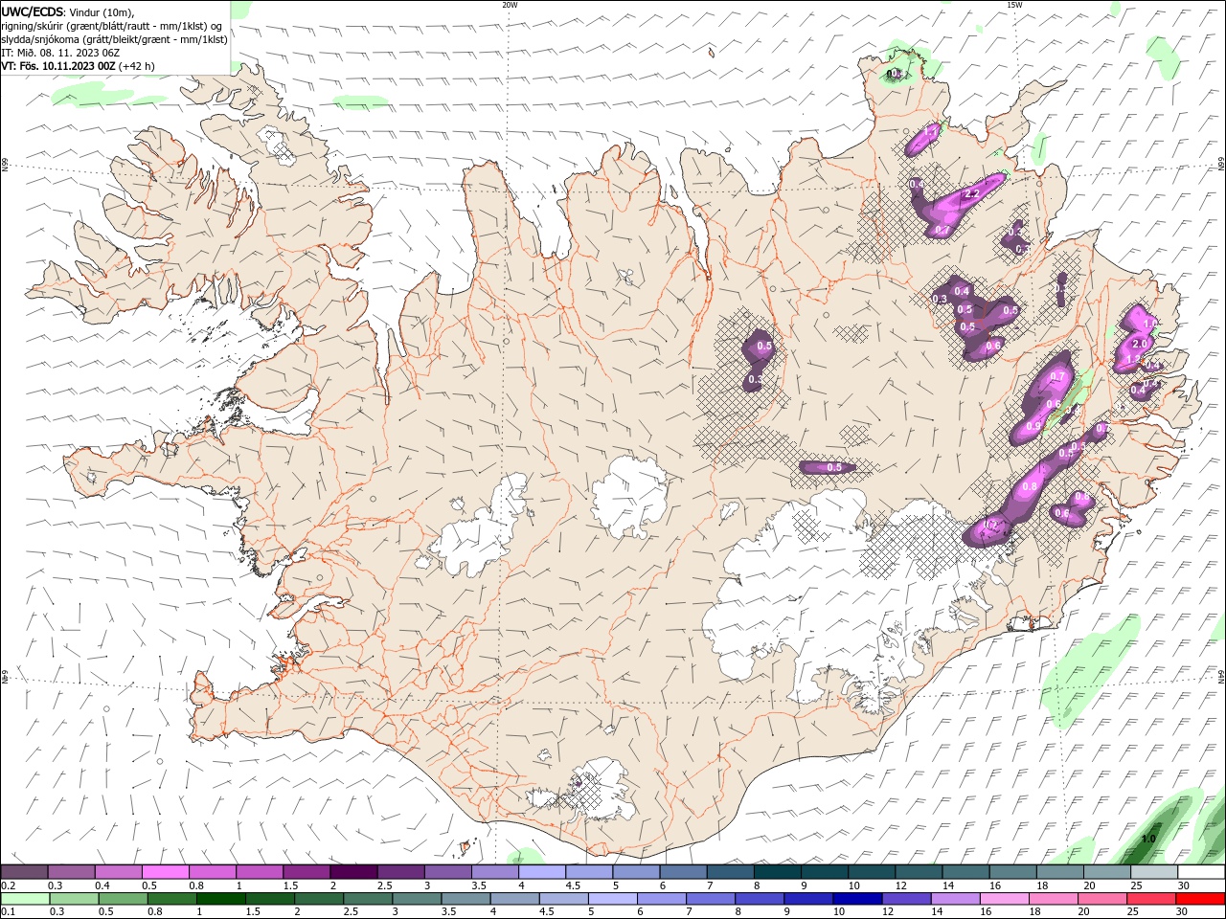Screen dimensions: 1226x919
Task: Click the 20W longitude label
Action: 510,5
